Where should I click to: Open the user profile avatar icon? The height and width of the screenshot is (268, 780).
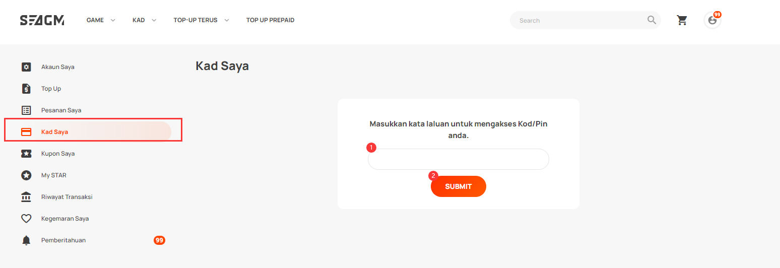coord(712,20)
